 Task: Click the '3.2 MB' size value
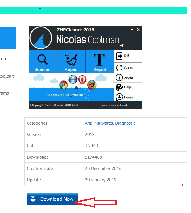click(x=91, y=146)
